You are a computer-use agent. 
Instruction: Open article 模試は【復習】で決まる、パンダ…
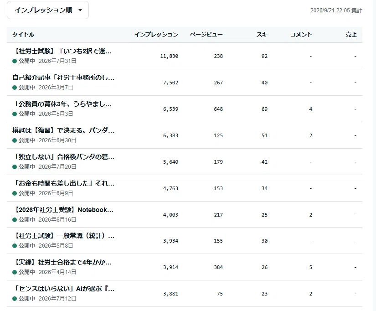[x=63, y=130]
